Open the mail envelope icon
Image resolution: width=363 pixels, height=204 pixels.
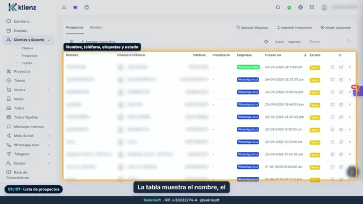pos(312,7)
